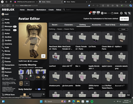Click the wallet icon next to $0.00
The image size is (133, 104).
coord(112,13)
